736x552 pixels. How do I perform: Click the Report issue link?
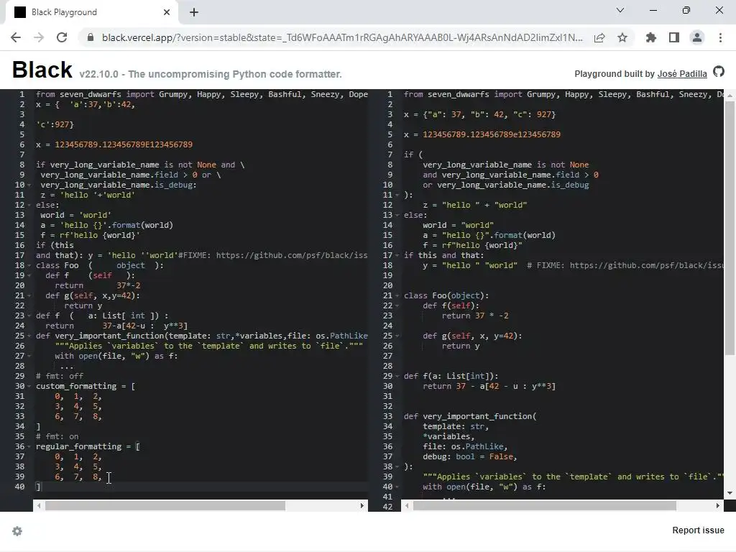(x=698, y=530)
